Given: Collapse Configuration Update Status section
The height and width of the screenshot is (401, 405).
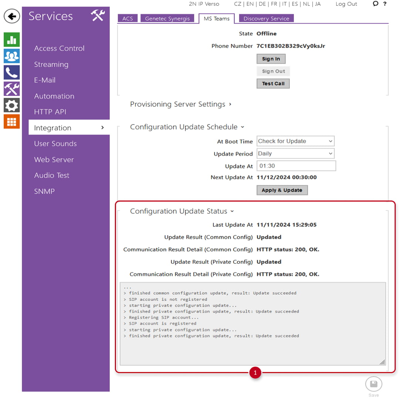Looking at the screenshot, I should [182, 211].
